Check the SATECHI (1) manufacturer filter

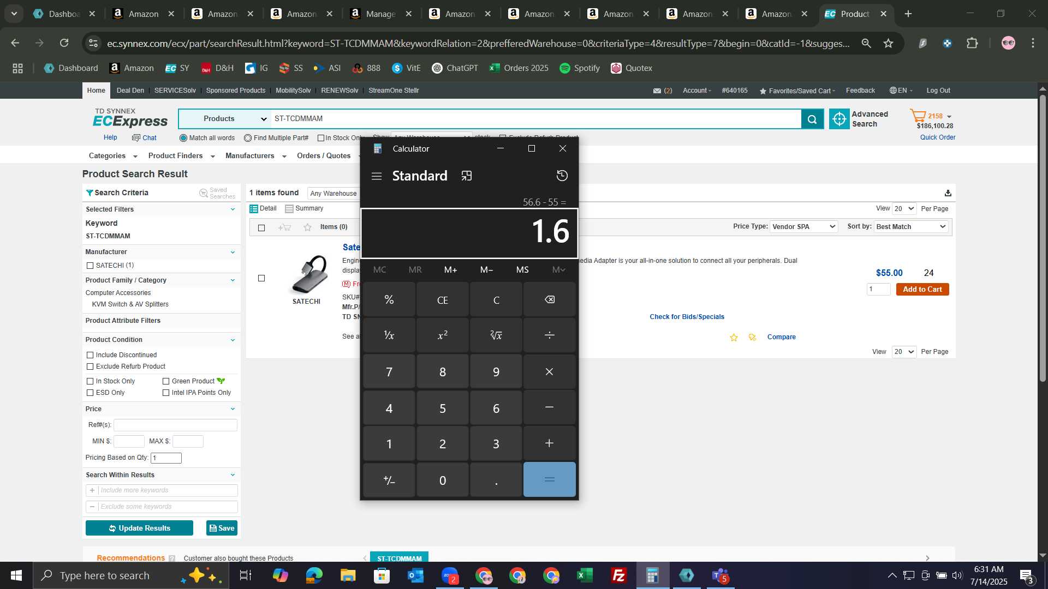pos(90,266)
